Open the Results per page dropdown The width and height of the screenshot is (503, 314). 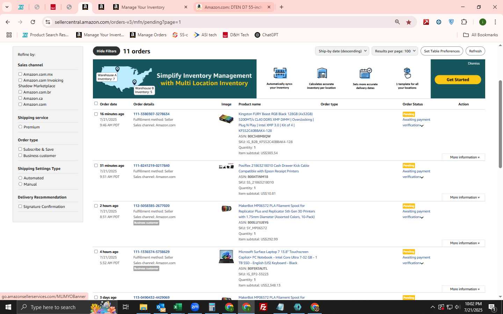(395, 51)
